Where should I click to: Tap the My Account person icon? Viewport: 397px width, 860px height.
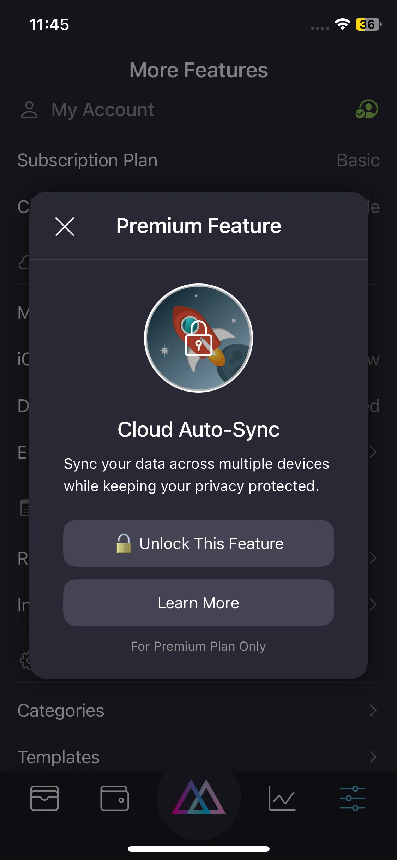click(x=29, y=109)
